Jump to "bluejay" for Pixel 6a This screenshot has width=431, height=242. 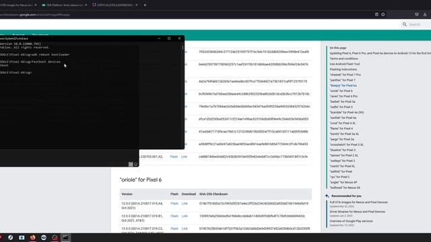[343, 85]
